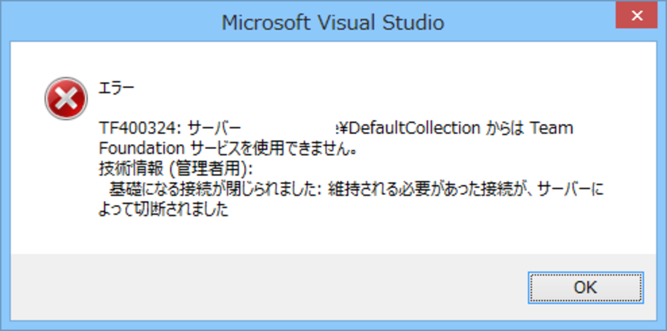667x331 pixels.
Task: Click the Microsoft Visual Studio title text
Action: point(333,23)
